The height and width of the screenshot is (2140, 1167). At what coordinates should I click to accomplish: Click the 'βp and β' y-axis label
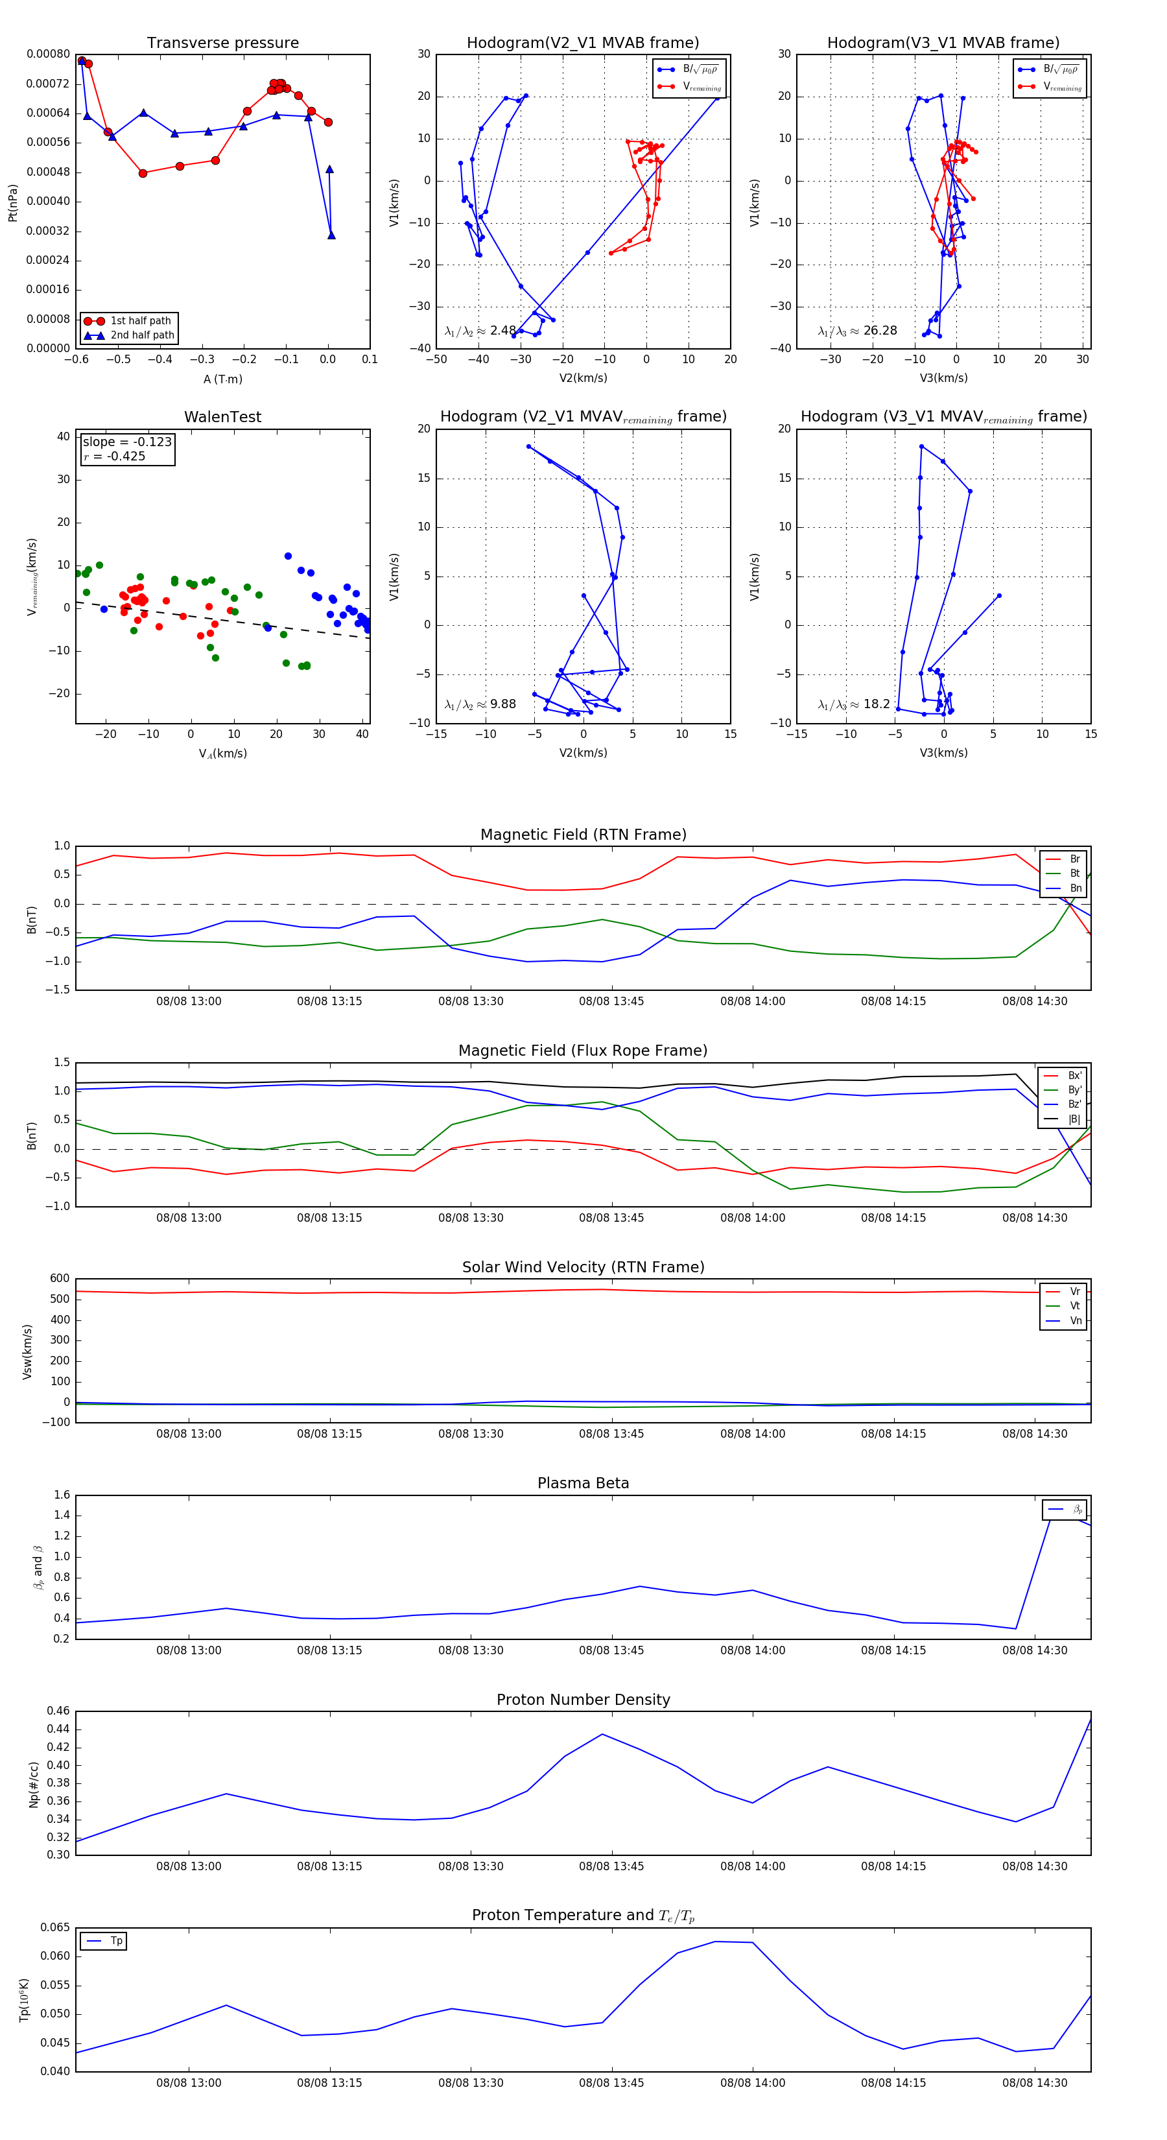coord(38,1567)
